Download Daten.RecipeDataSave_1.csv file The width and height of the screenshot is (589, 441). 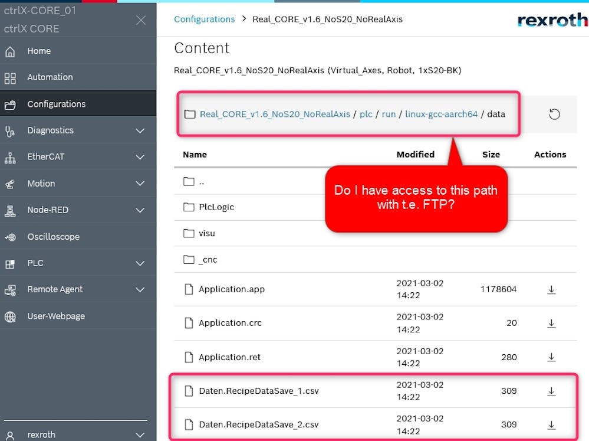click(x=551, y=391)
